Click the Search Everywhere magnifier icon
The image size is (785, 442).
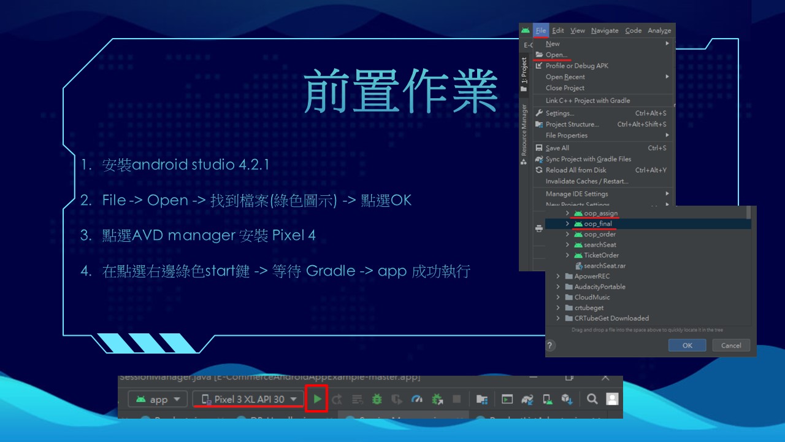pos(592,399)
